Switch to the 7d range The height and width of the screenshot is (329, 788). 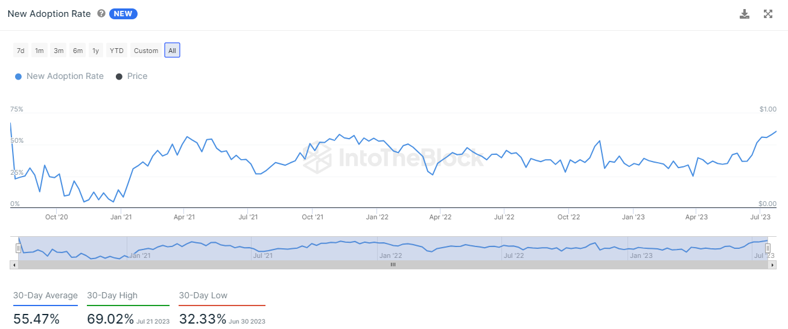21,51
